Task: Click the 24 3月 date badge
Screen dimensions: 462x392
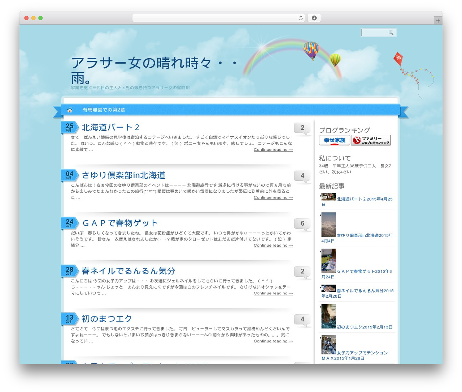Action: [69, 223]
